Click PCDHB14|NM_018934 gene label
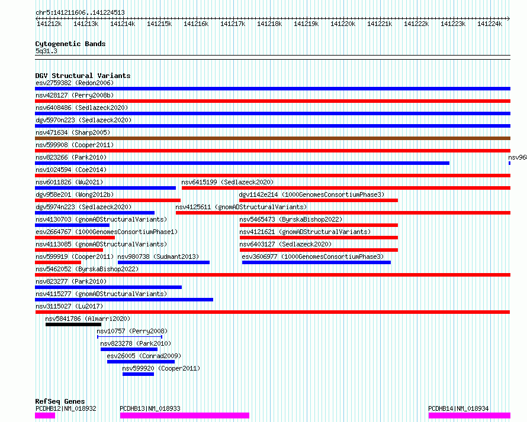 (458, 408)
